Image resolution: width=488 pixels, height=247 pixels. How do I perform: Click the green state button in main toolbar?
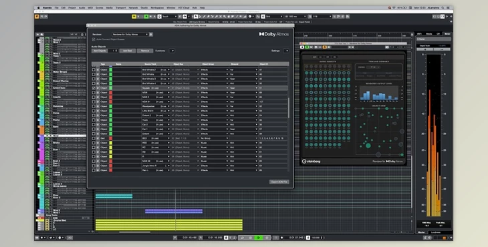[146, 17]
